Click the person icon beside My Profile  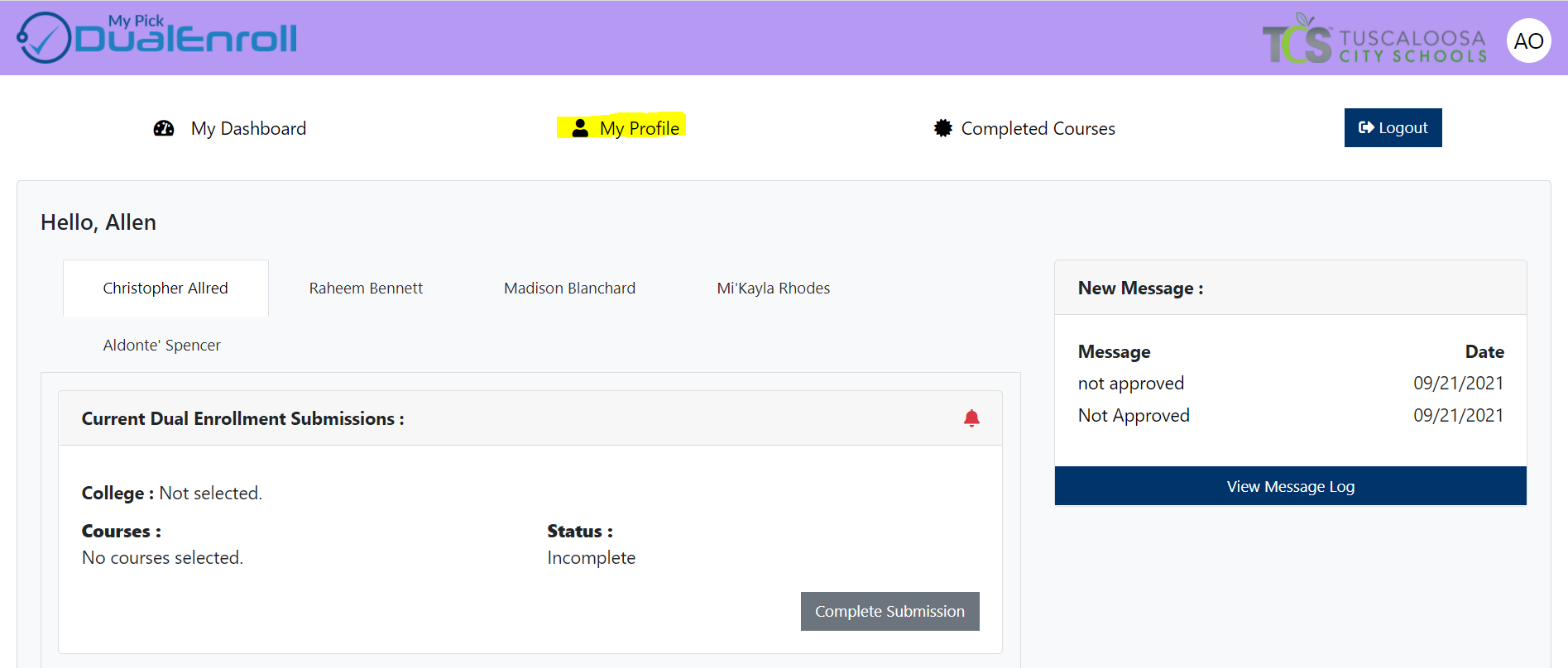click(x=580, y=128)
